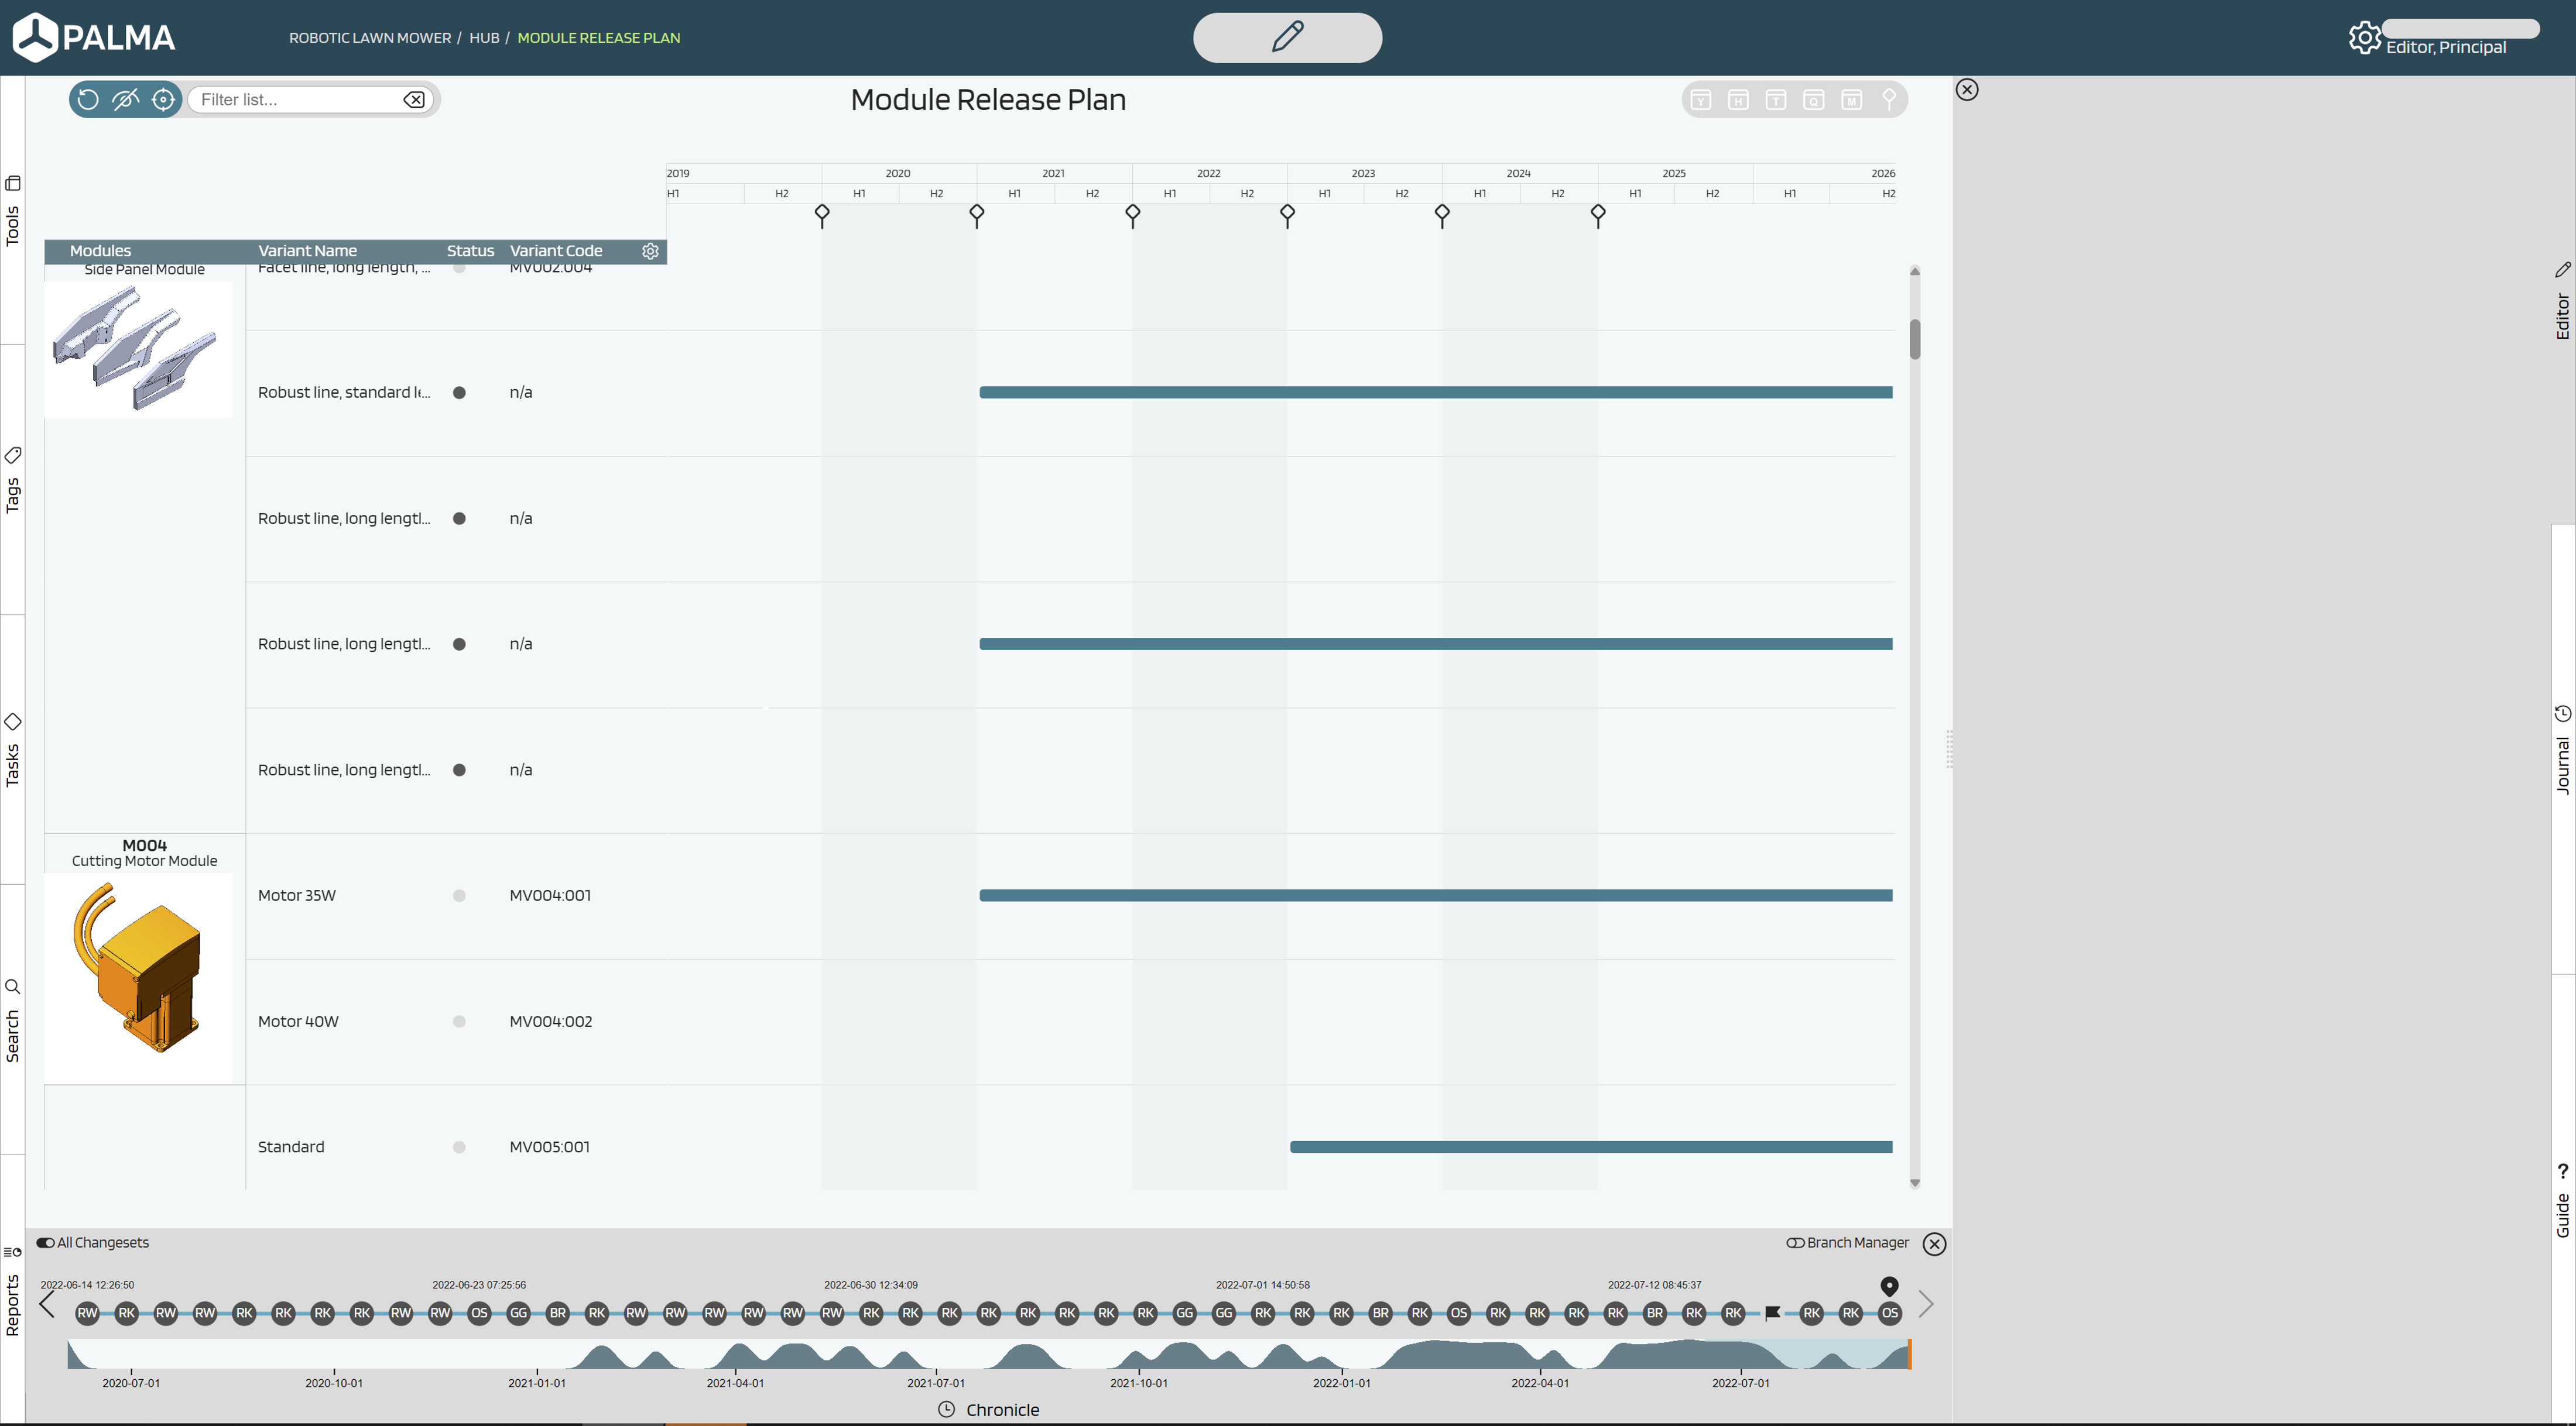Switch timeline to quarterly (Q) view
This screenshot has height=1426, width=2576.
[x=1813, y=100]
